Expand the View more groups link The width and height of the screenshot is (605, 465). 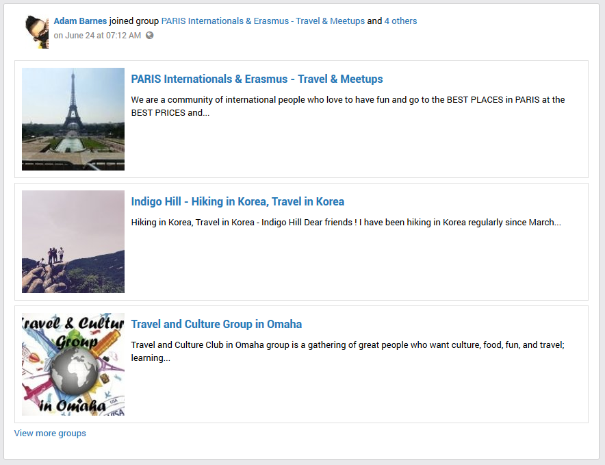(50, 433)
